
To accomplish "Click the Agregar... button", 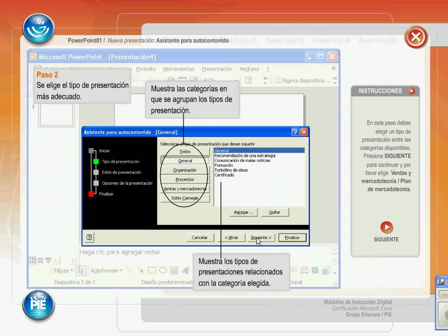I will tap(243, 212).
